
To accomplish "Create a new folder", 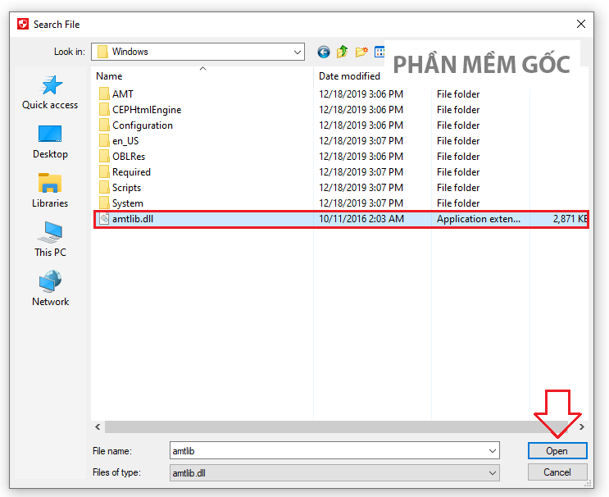I will [361, 52].
